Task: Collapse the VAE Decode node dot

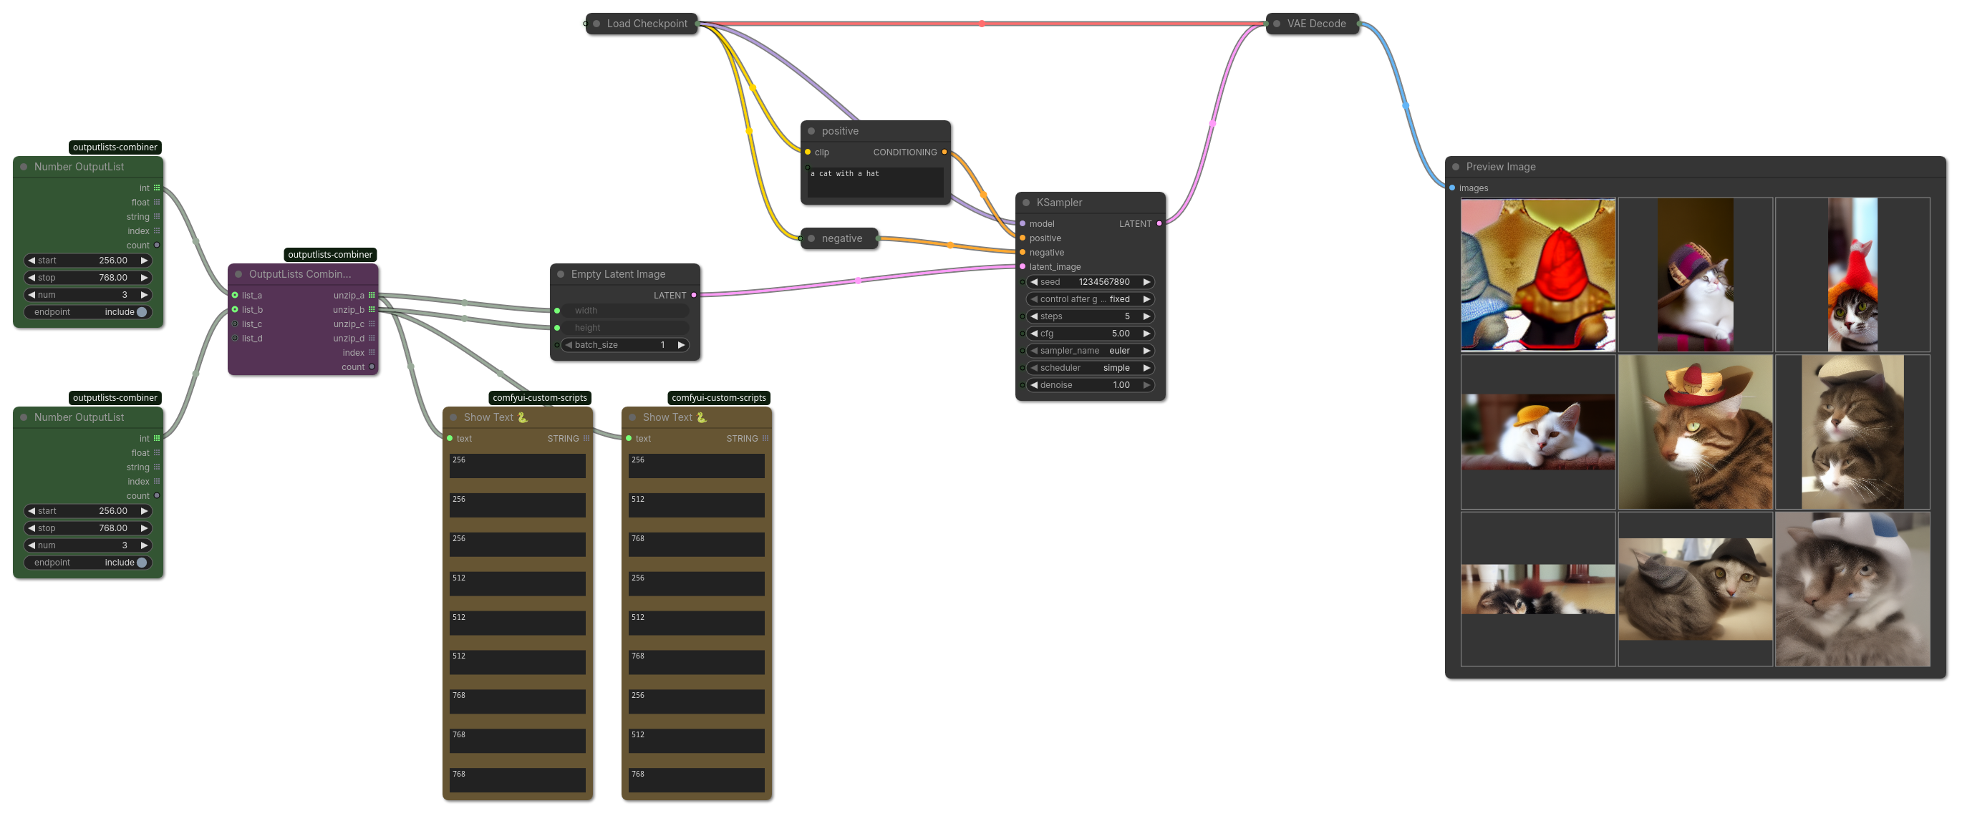Action: click(x=1277, y=24)
